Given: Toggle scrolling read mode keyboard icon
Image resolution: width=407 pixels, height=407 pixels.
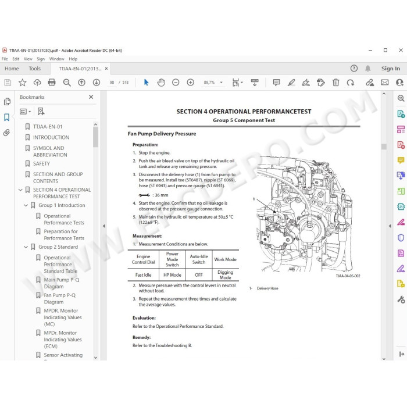Looking at the screenshot, I should coord(255,83).
